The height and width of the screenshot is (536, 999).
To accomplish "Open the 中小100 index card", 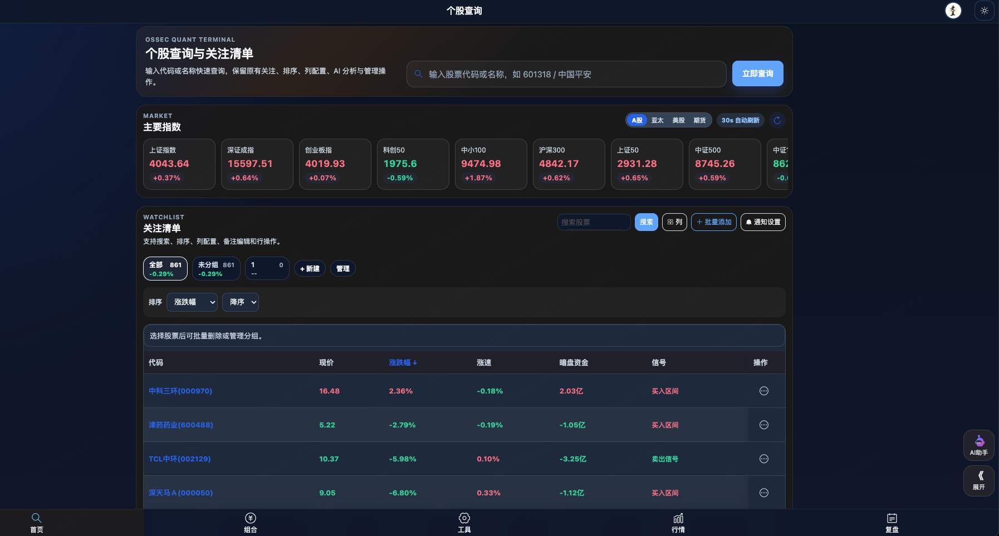I will coord(491,164).
